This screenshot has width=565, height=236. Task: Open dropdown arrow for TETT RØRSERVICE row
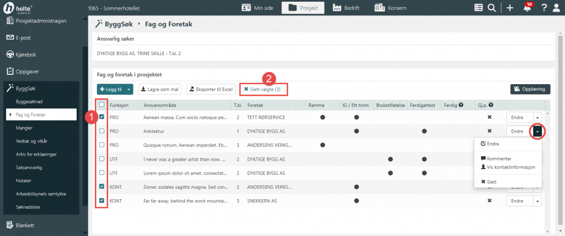[537, 118]
